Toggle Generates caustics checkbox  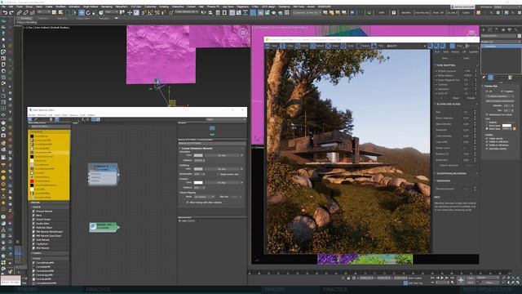coord(487,149)
